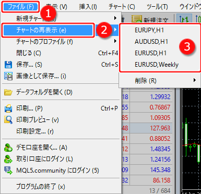The height and width of the screenshot is (194, 201).
Task: Click the 画像として保存 icon
Action: click(x=8, y=76)
